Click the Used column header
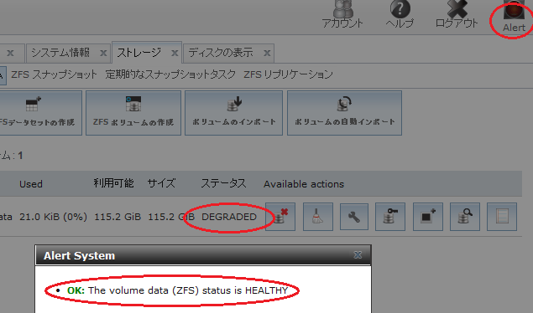This screenshot has height=313, width=533. coord(31,184)
